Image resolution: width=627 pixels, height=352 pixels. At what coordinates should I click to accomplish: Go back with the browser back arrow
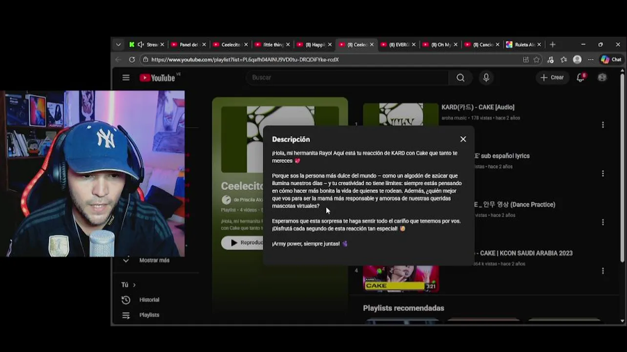click(x=118, y=60)
